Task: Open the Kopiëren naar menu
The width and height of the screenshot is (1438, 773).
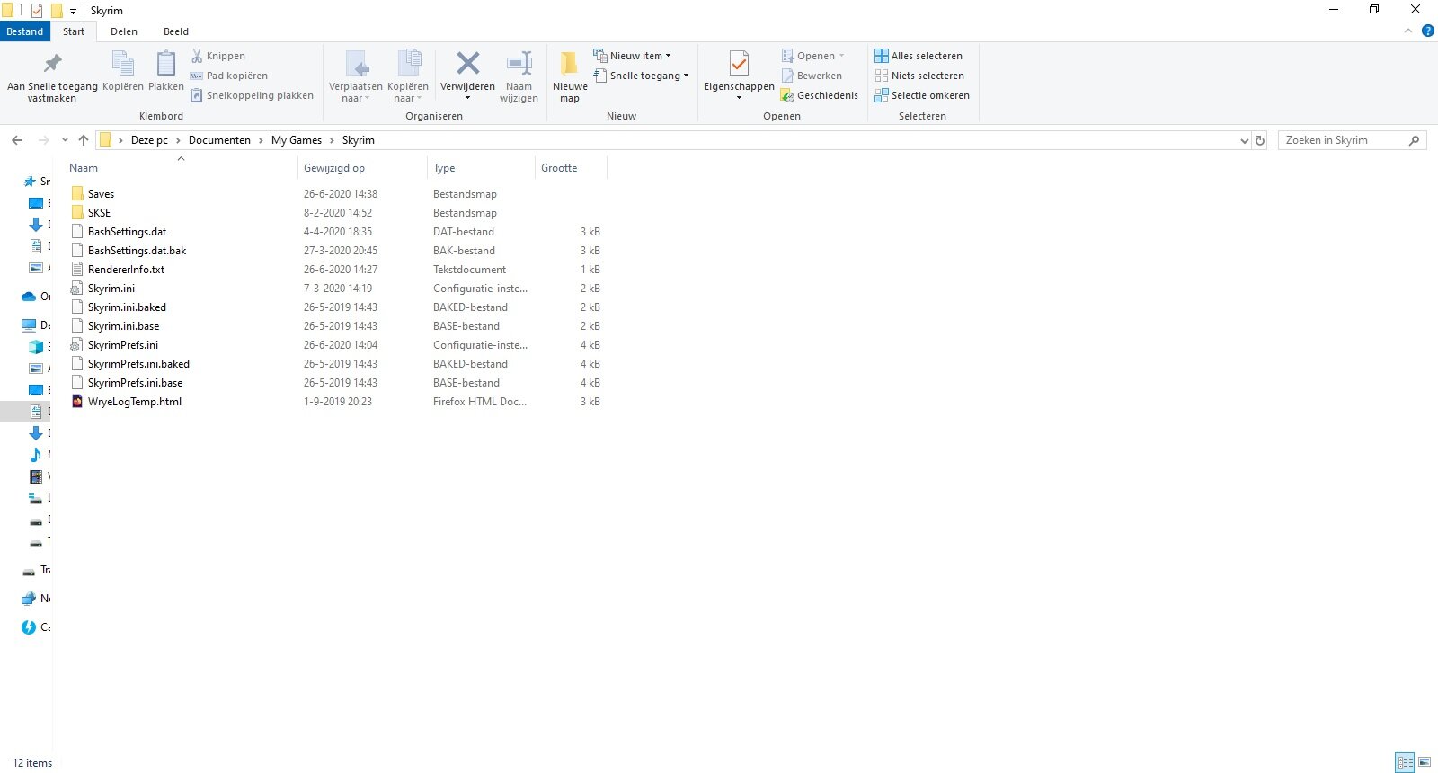Action: coord(408,76)
